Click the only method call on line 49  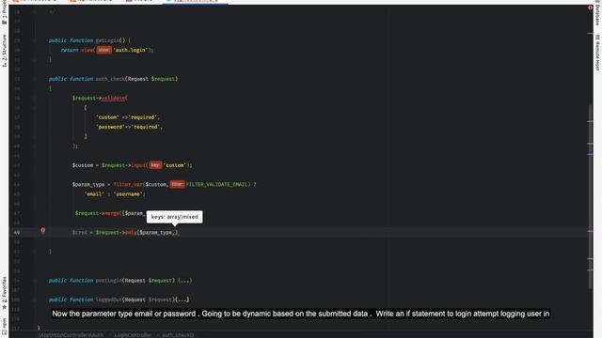coord(131,232)
